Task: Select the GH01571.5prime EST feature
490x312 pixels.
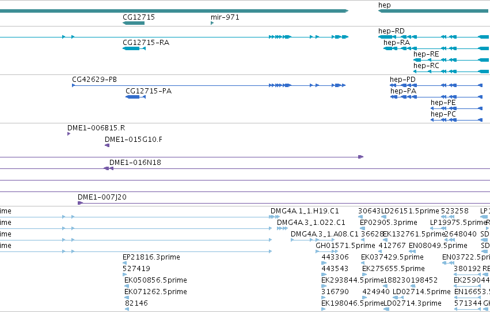Action: tap(326, 251)
